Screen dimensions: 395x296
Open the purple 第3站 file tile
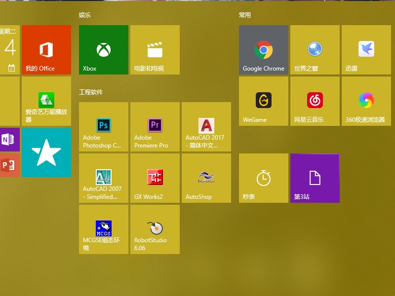315,178
